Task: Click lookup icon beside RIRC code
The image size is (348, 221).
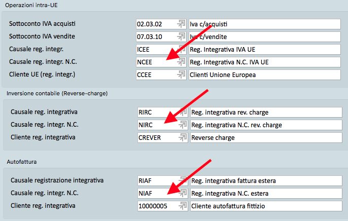Action: coord(181,112)
